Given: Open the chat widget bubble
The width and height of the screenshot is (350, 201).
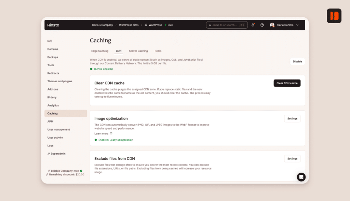Looking at the screenshot, I should [x=301, y=177].
